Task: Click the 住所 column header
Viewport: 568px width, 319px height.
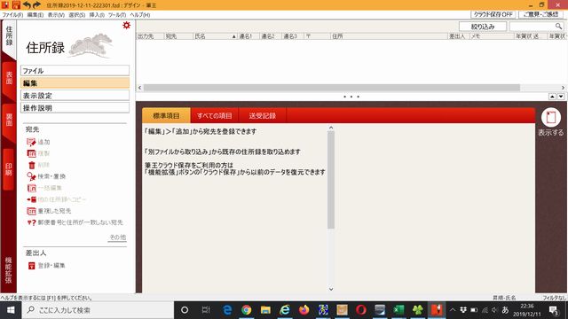Action: 389,36
